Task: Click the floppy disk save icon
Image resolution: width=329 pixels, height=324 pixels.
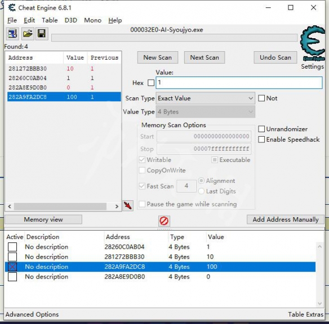Action: (x=42, y=34)
